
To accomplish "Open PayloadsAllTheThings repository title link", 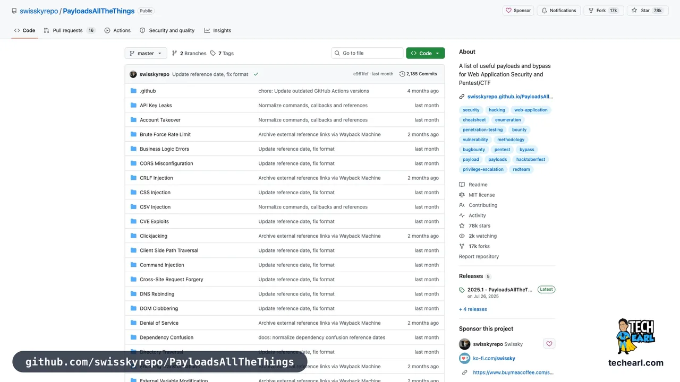I will (99, 11).
